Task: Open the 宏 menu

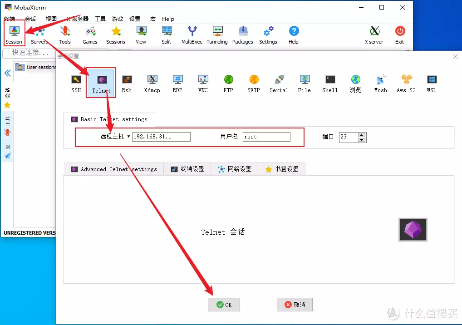Action: [152, 19]
